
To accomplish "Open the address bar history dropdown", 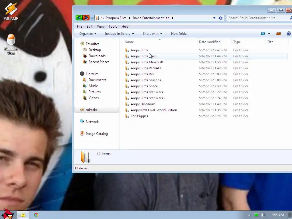I will point(214,18).
